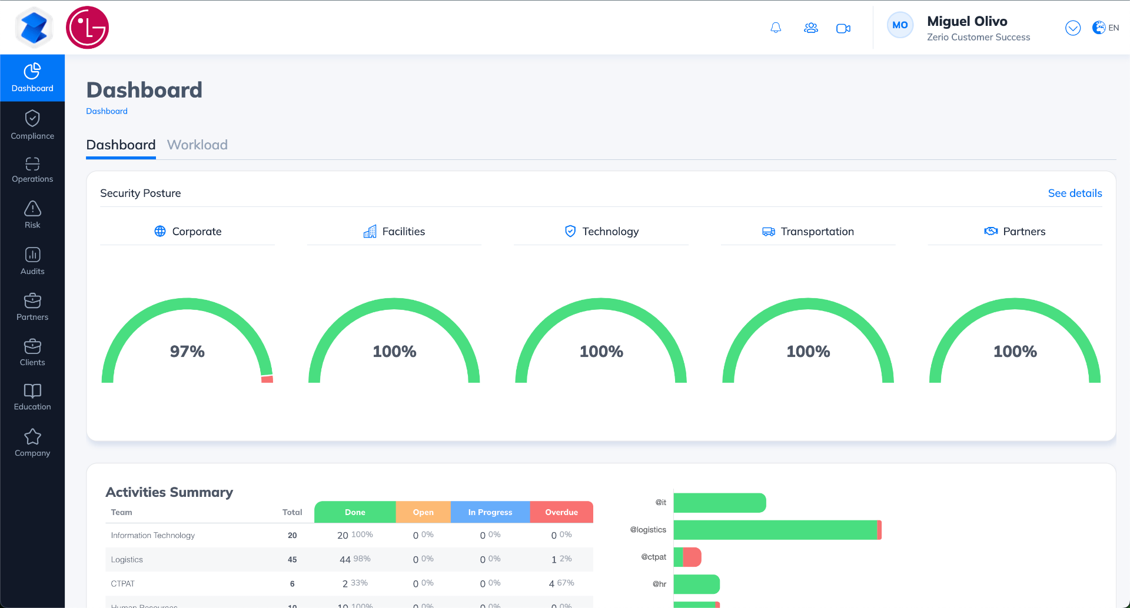1130x608 pixels.
Task: Click the Facilities 100% gauge
Action: click(x=394, y=340)
